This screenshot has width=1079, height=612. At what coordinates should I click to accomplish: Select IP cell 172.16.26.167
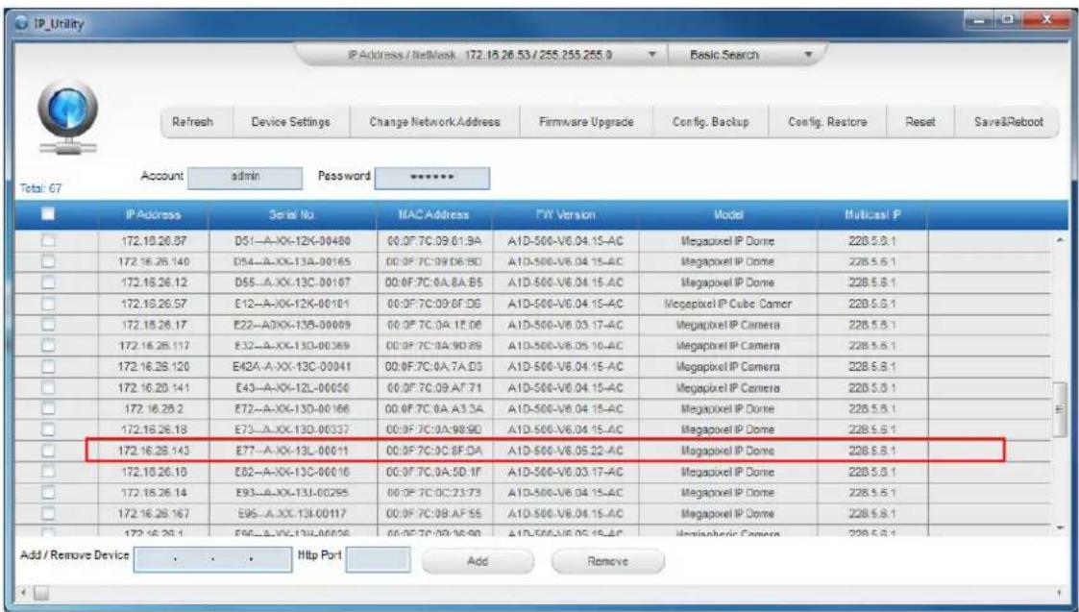[154, 514]
